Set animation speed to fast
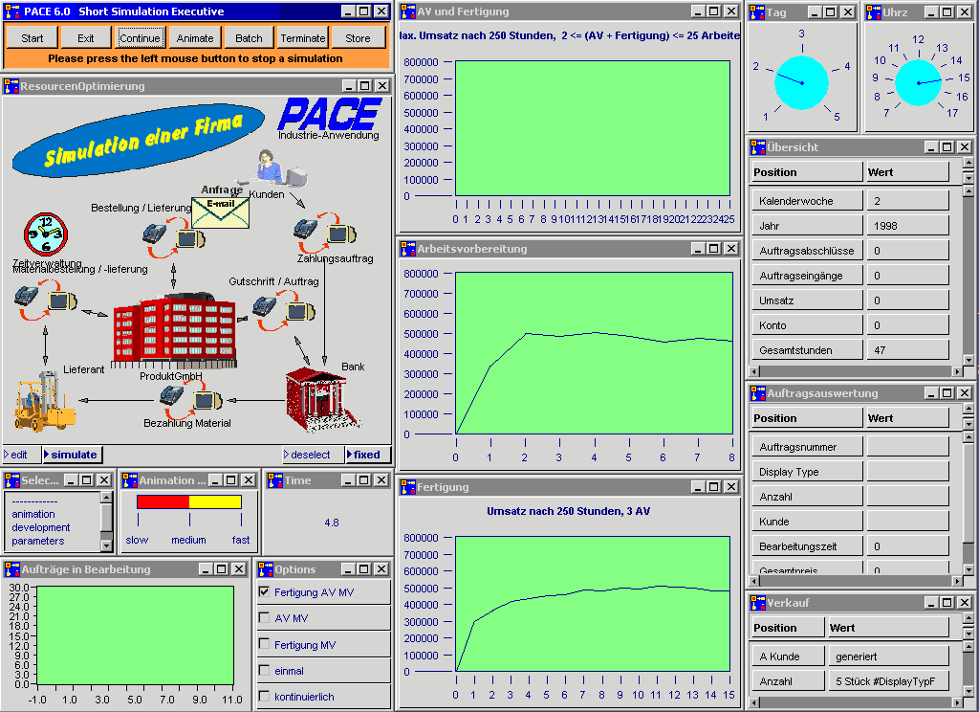This screenshot has width=979, height=712. tap(241, 540)
